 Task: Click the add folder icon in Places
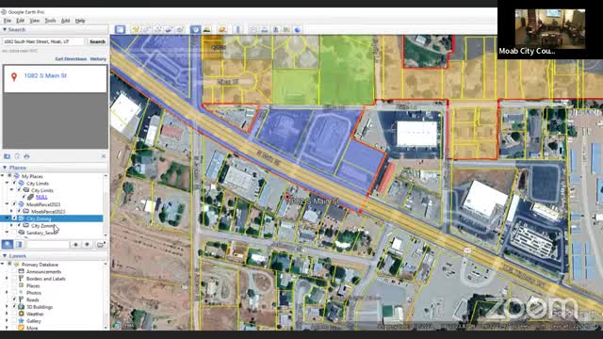tap(101, 245)
